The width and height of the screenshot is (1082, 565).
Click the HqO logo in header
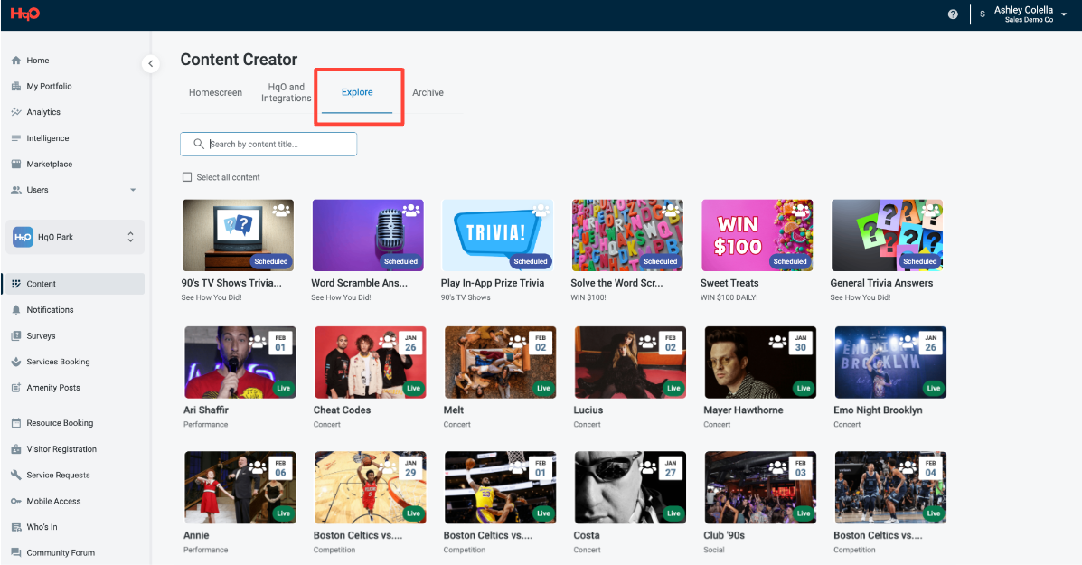coord(25,14)
